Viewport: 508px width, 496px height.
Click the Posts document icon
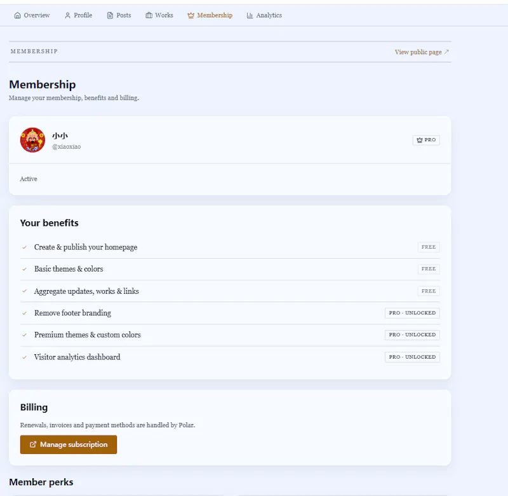pos(110,15)
